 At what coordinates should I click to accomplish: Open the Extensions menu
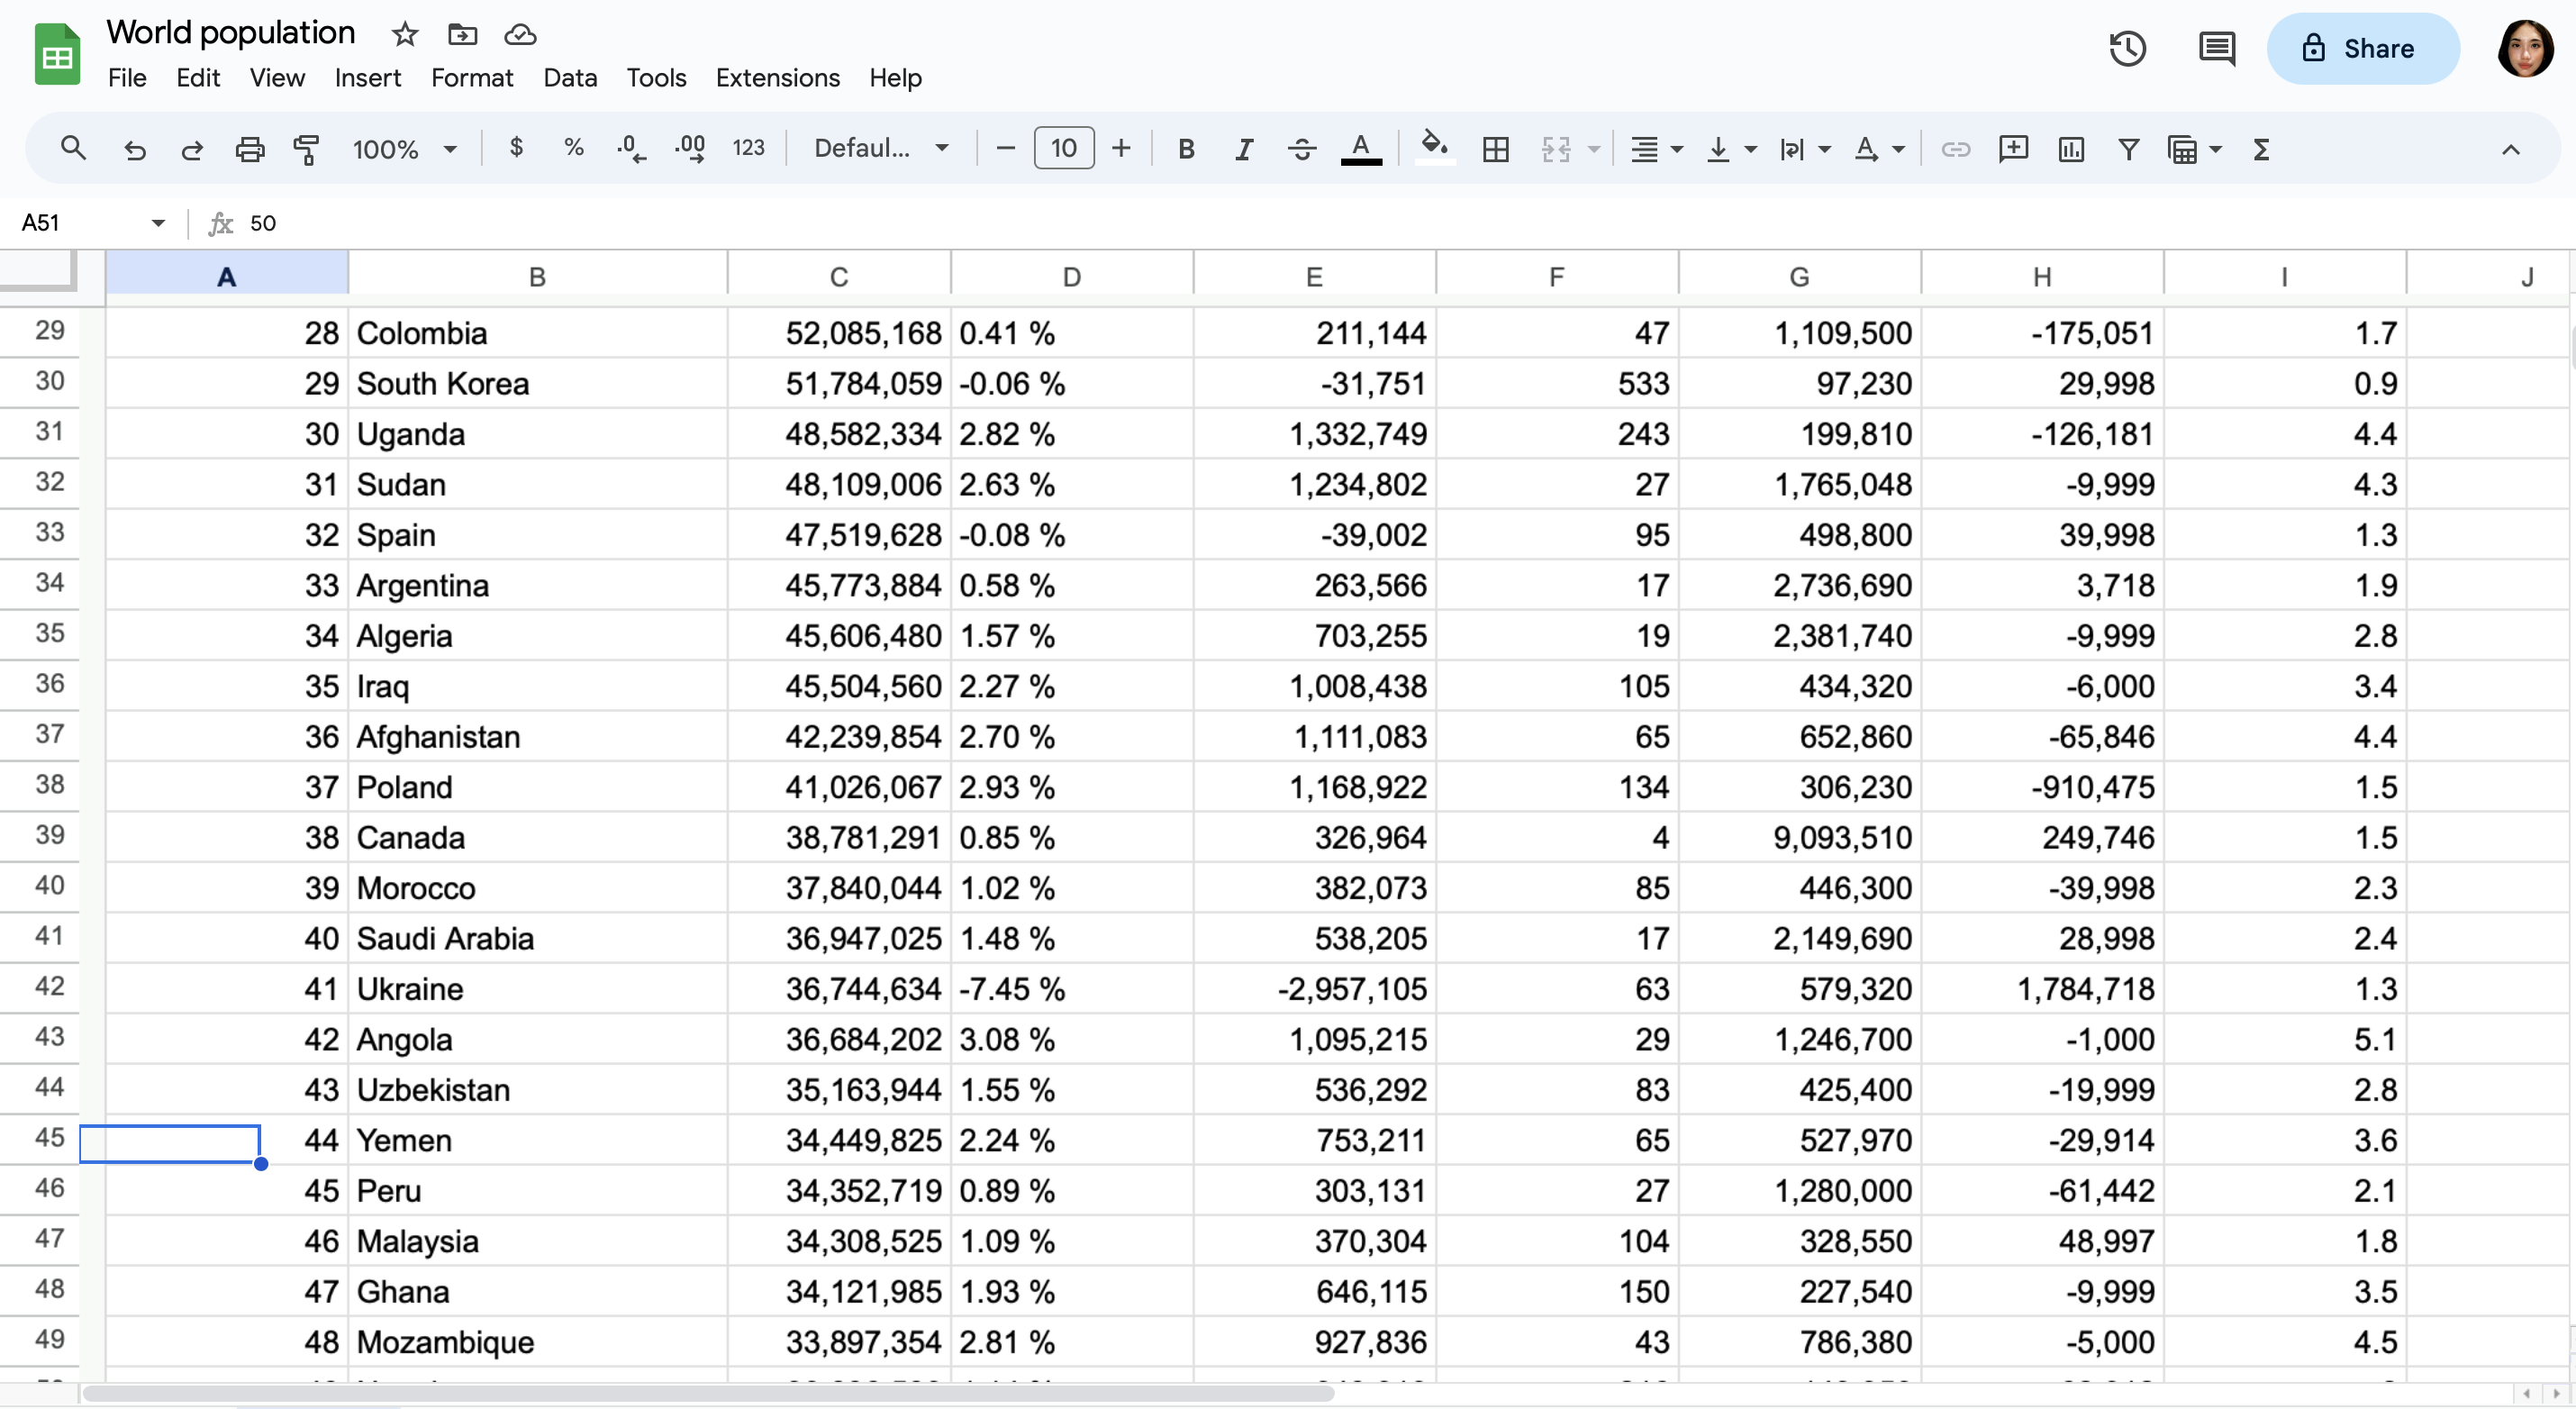pos(777,78)
